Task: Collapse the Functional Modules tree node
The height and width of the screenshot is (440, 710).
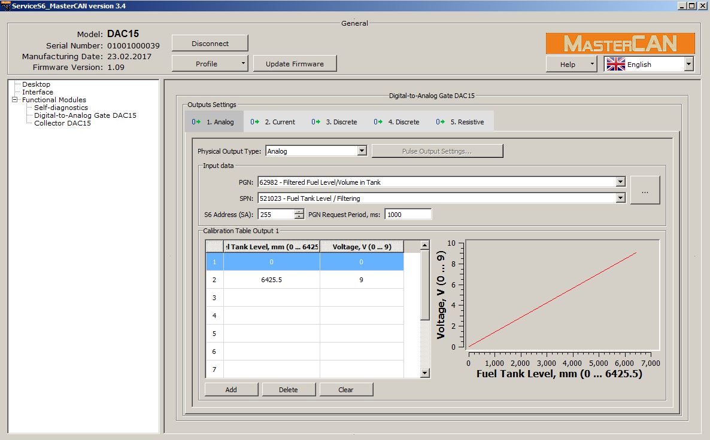Action: pos(14,100)
